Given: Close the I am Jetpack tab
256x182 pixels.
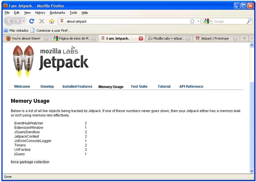Looking at the screenshot, I should point(141,38).
